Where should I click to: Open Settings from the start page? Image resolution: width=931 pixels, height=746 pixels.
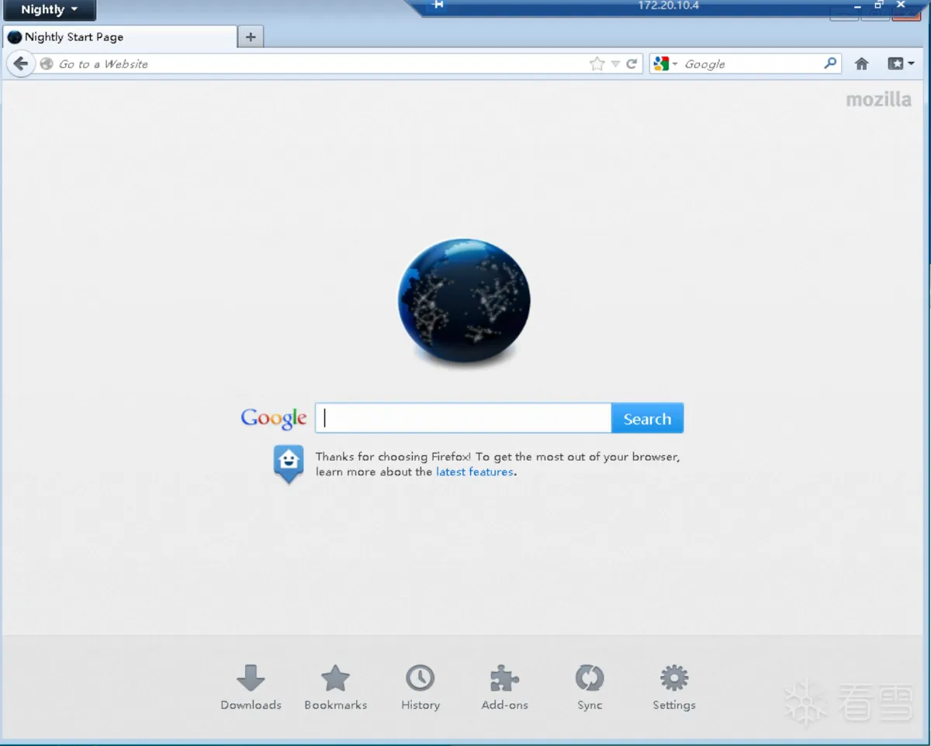(x=674, y=688)
